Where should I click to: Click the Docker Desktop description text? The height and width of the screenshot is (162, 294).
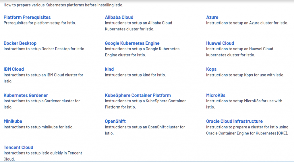(44, 49)
